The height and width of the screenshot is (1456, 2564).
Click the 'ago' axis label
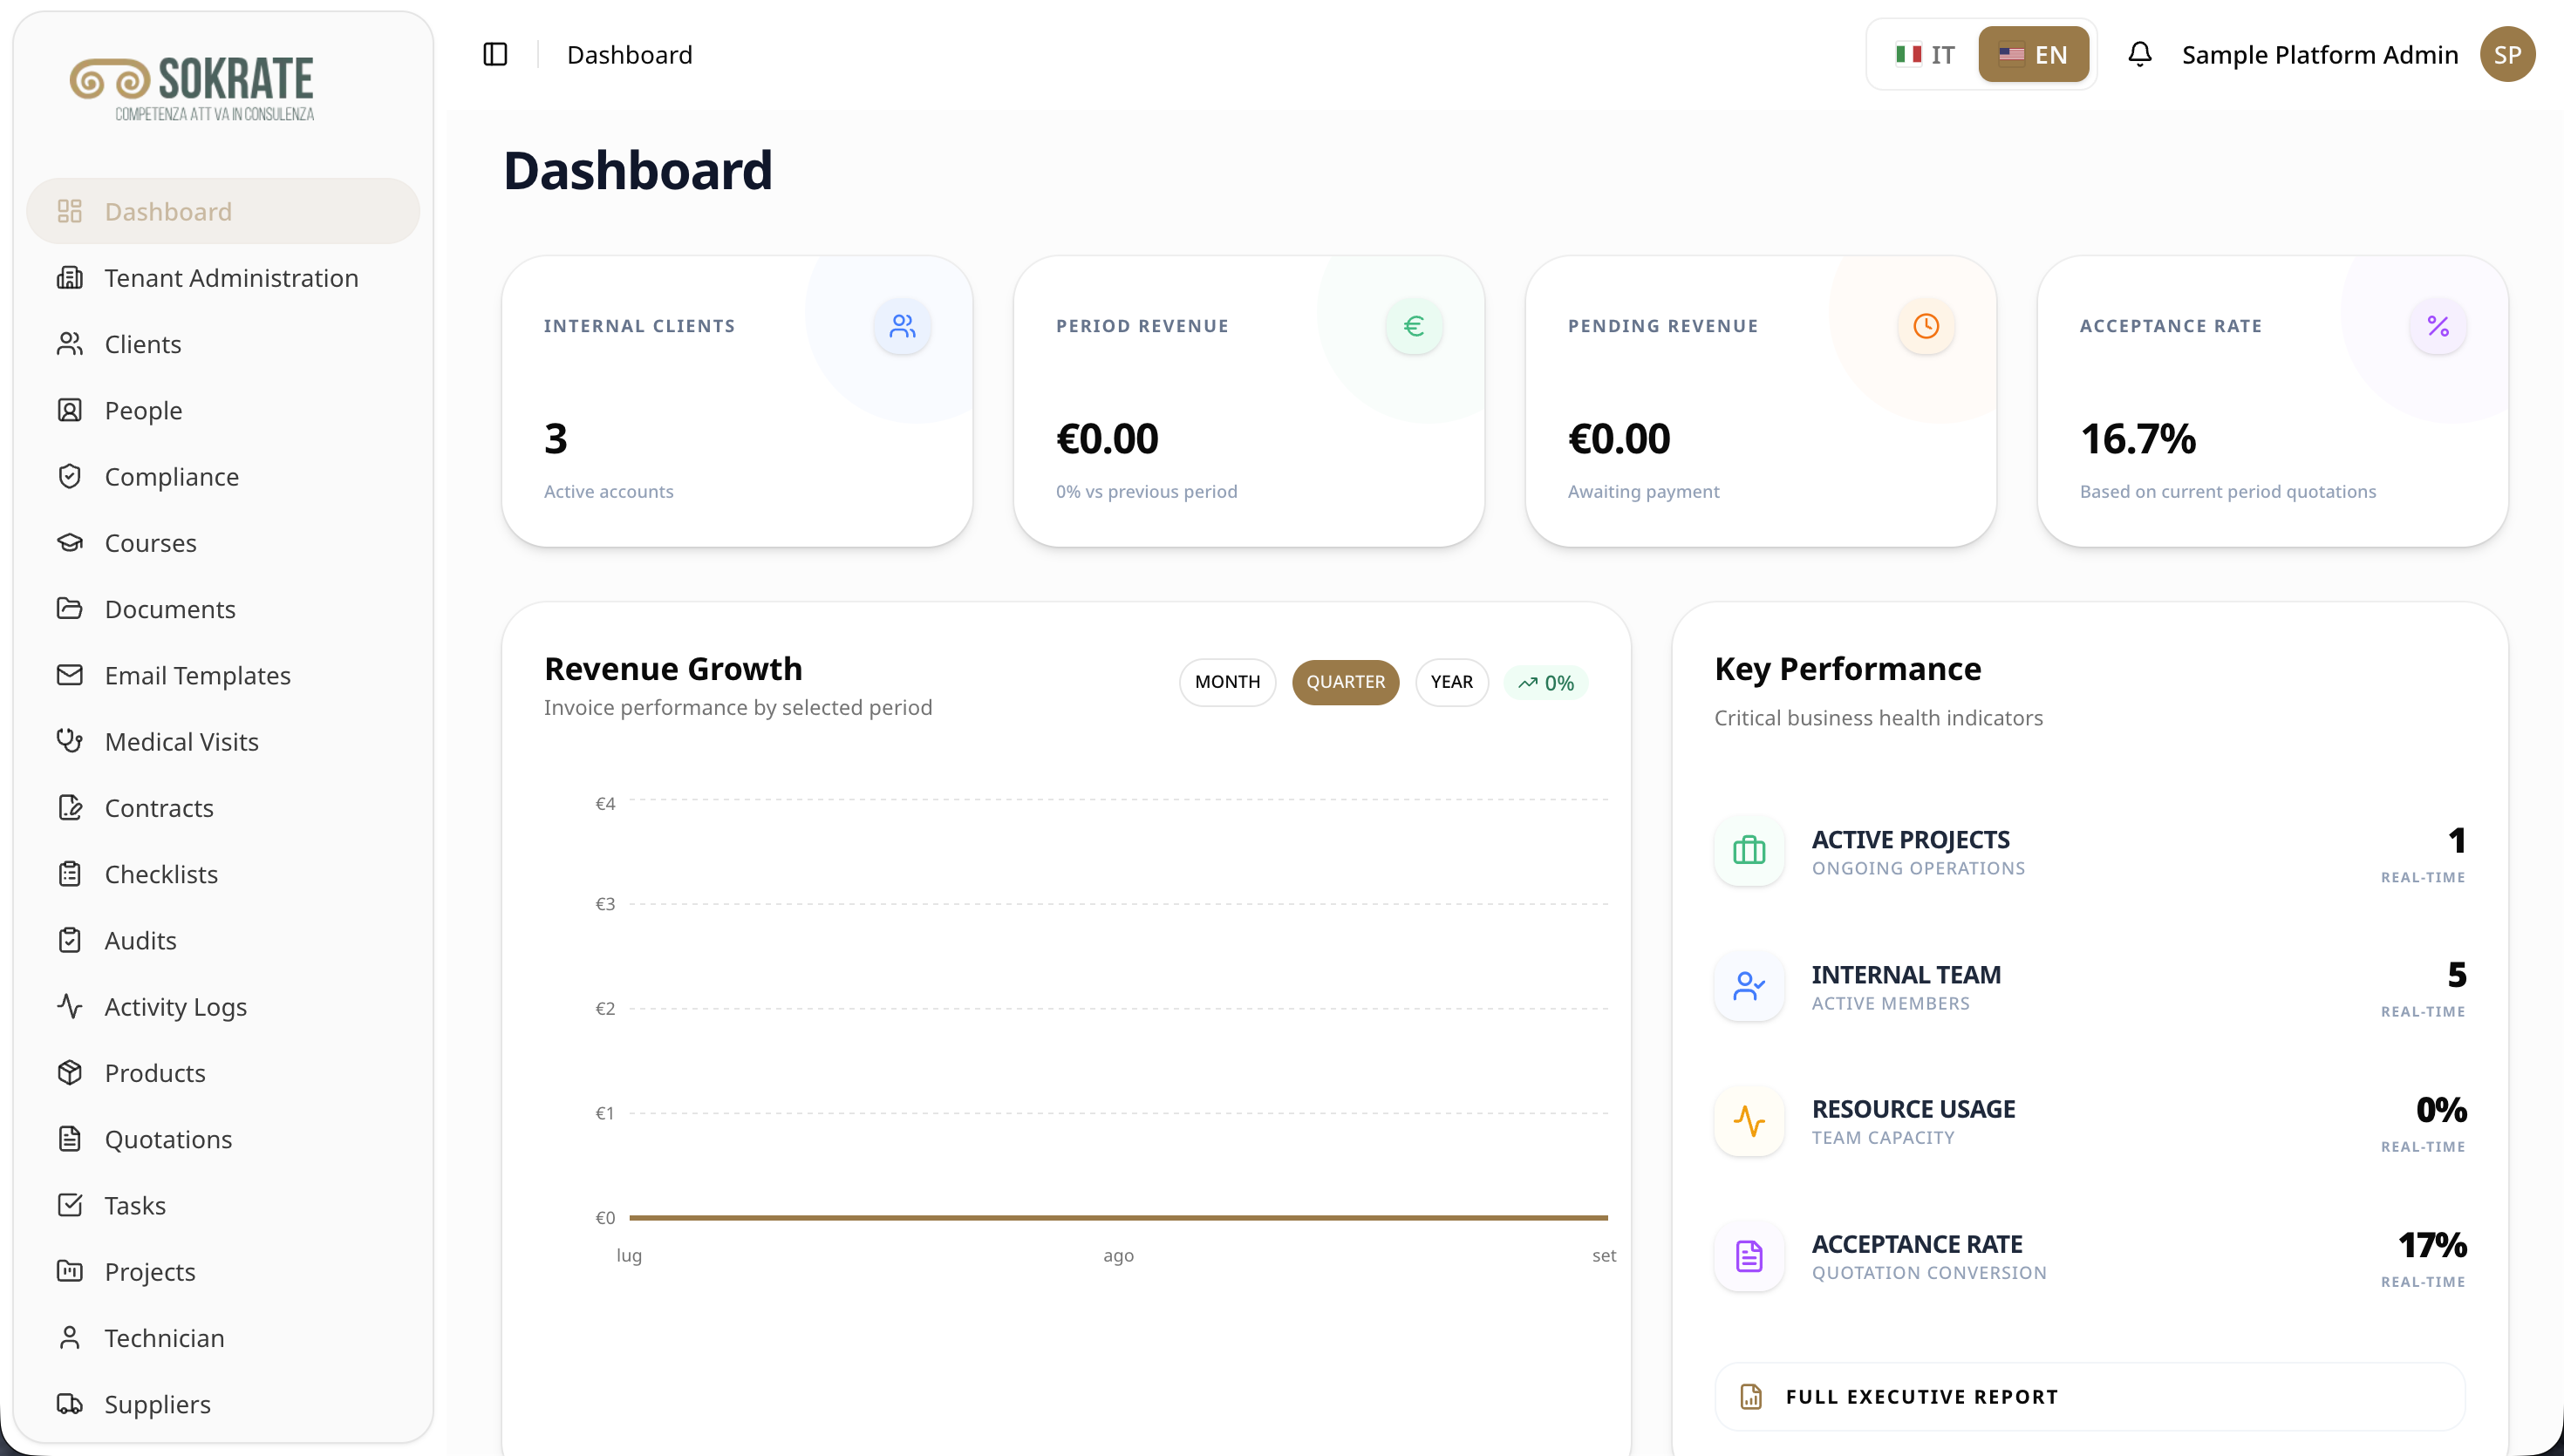1118,1255
